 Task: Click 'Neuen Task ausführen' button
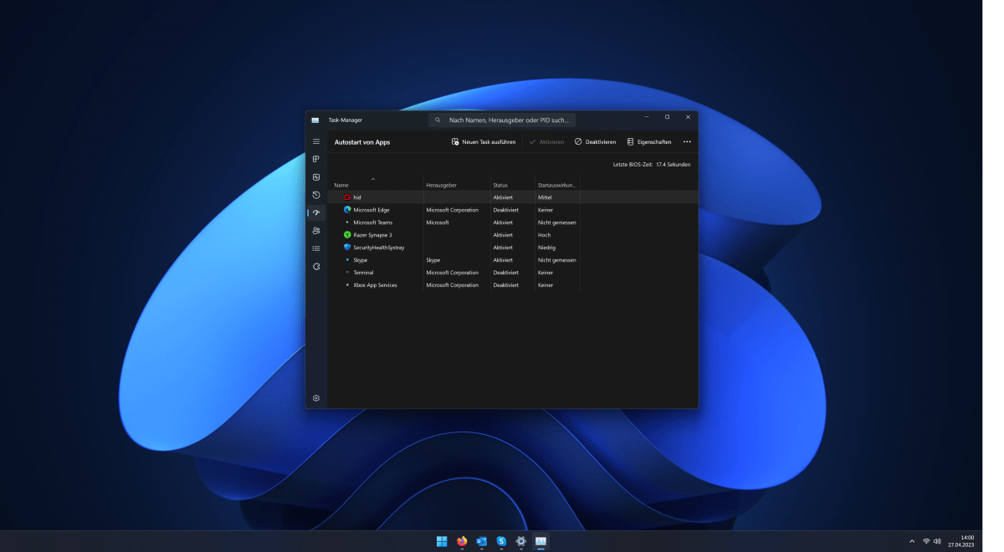click(x=484, y=142)
